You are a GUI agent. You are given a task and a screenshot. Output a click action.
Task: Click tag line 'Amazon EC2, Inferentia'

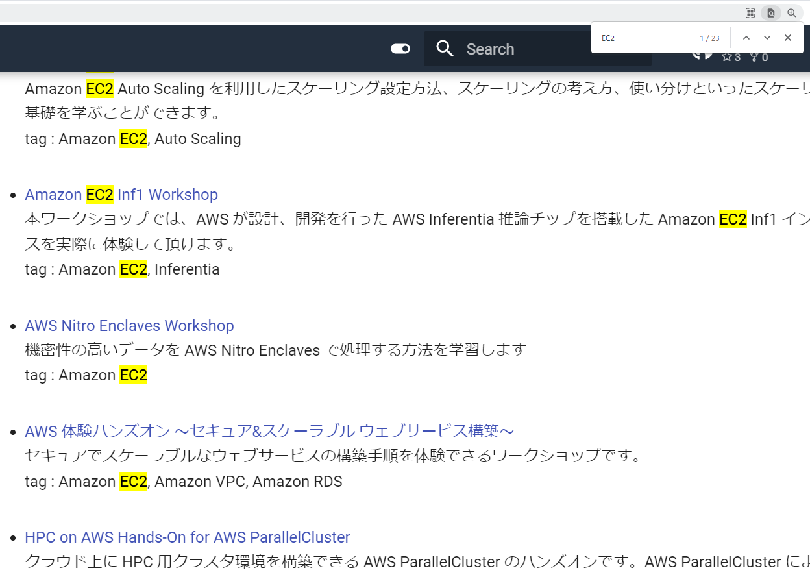tap(122, 269)
